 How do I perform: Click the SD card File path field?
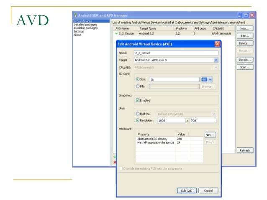pyautogui.click(x=174, y=86)
